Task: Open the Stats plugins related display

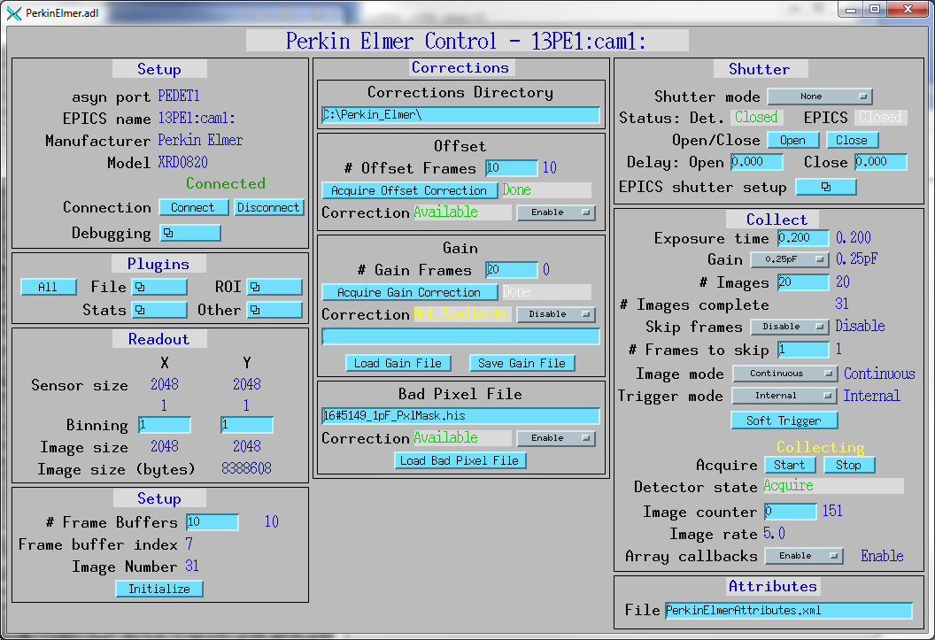Action: point(159,310)
